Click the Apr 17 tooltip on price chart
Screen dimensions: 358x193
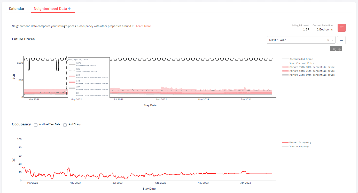[x=88, y=77]
